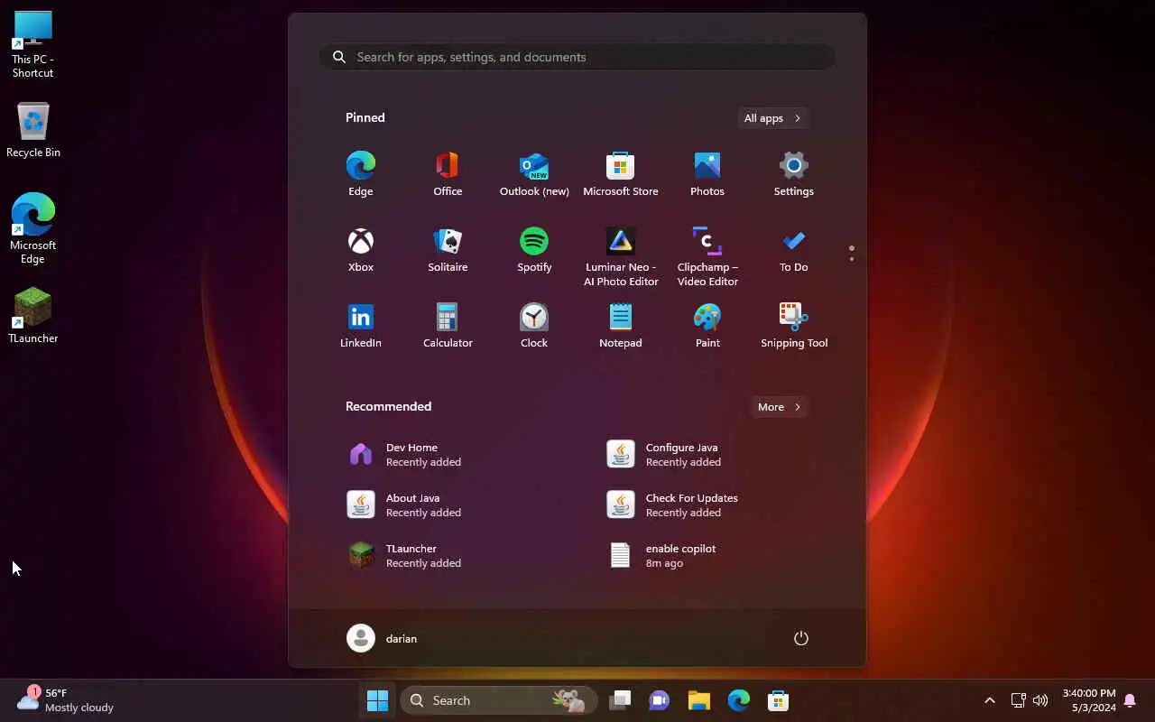Click the Start menu search field
Viewport: 1155px width, 722px height.
coord(577,57)
